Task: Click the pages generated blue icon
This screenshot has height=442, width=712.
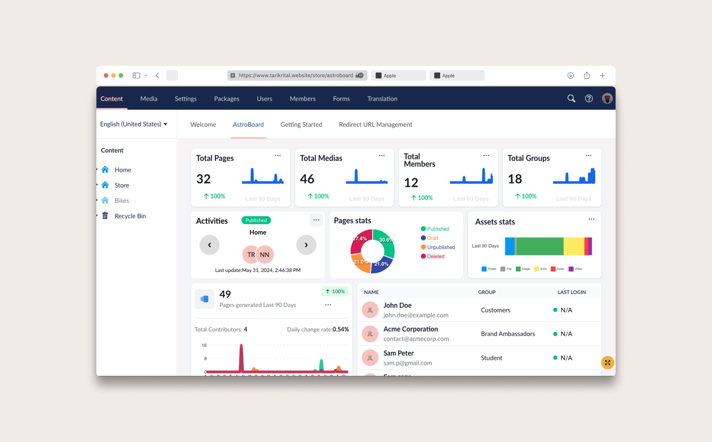Action: tap(204, 299)
